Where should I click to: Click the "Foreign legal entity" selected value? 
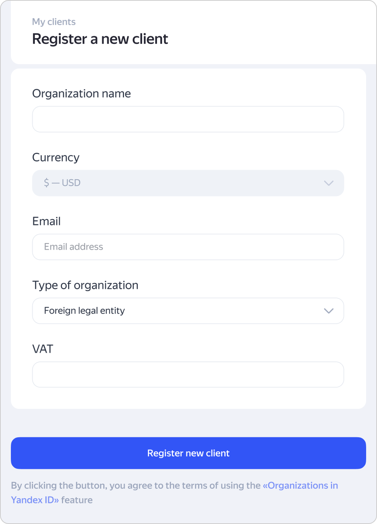coord(84,311)
